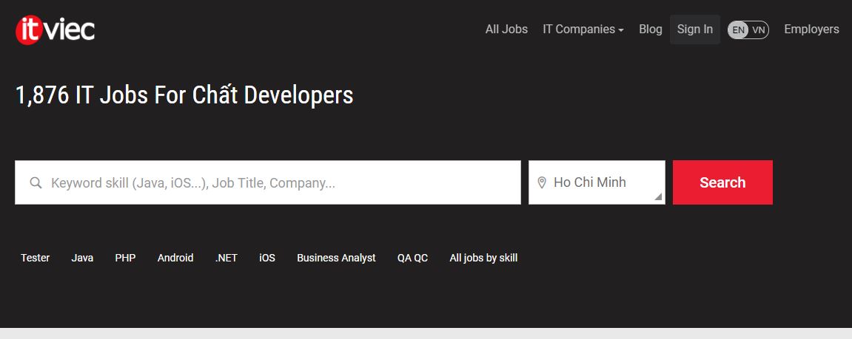The height and width of the screenshot is (339, 852).
Task: Browse iOS jobs
Action: point(267,258)
